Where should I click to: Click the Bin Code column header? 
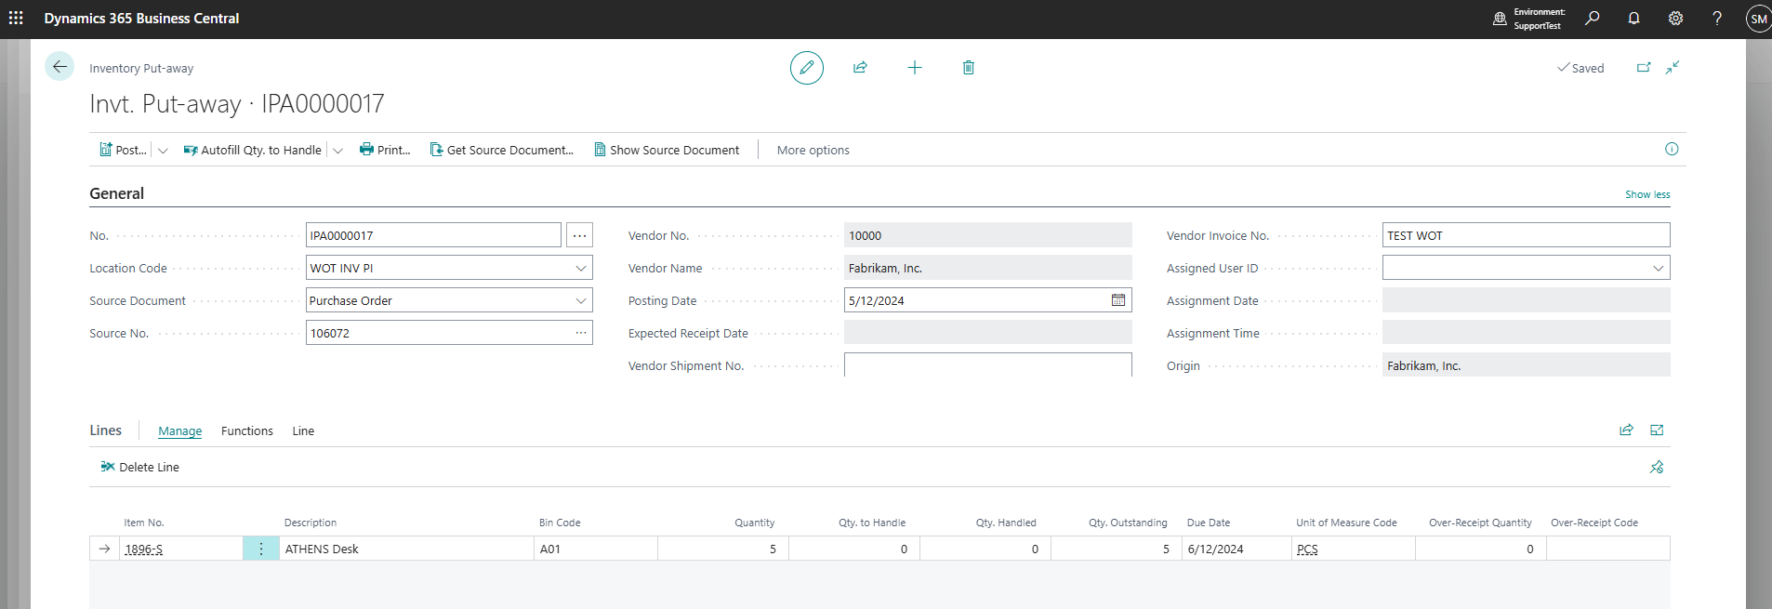click(x=560, y=523)
